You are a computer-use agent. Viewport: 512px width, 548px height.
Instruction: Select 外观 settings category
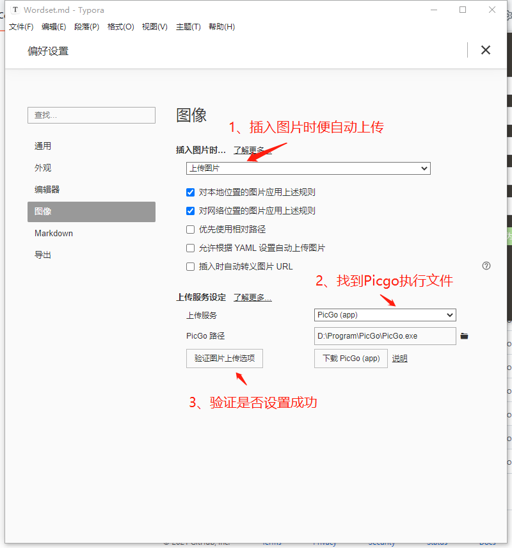[x=92, y=168]
